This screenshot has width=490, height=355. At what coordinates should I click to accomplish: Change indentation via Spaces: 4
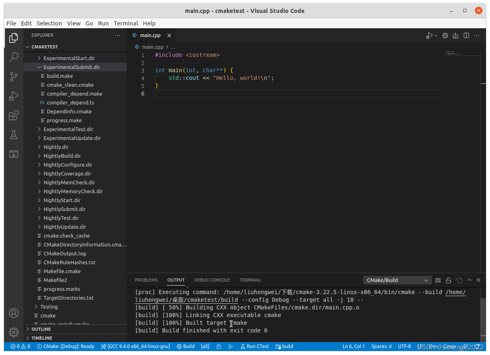381,347
